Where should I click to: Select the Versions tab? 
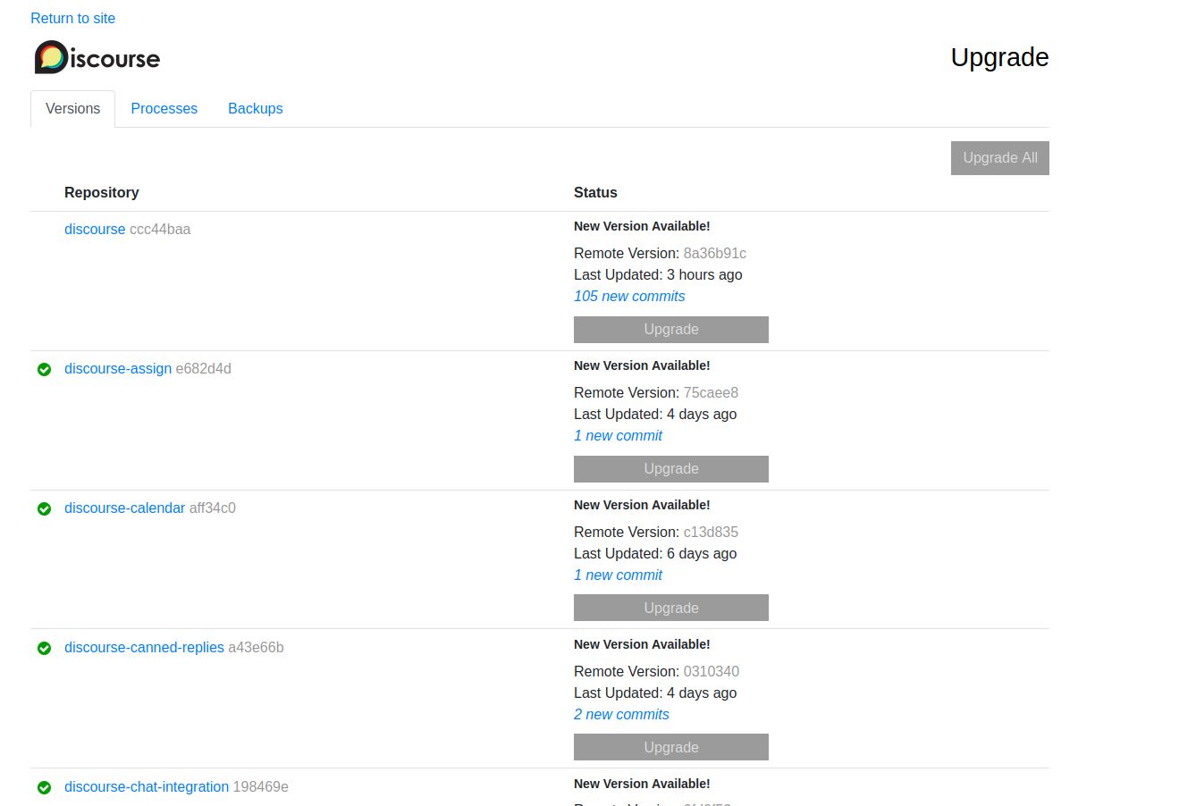(x=72, y=108)
